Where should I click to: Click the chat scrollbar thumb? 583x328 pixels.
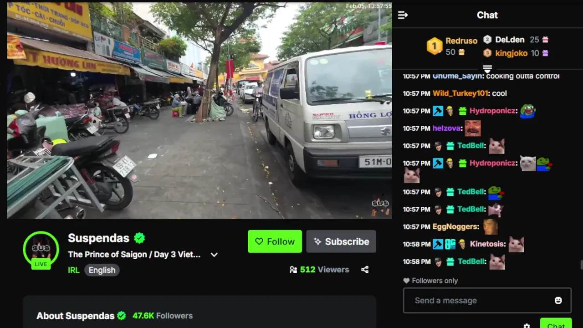[x=581, y=265]
